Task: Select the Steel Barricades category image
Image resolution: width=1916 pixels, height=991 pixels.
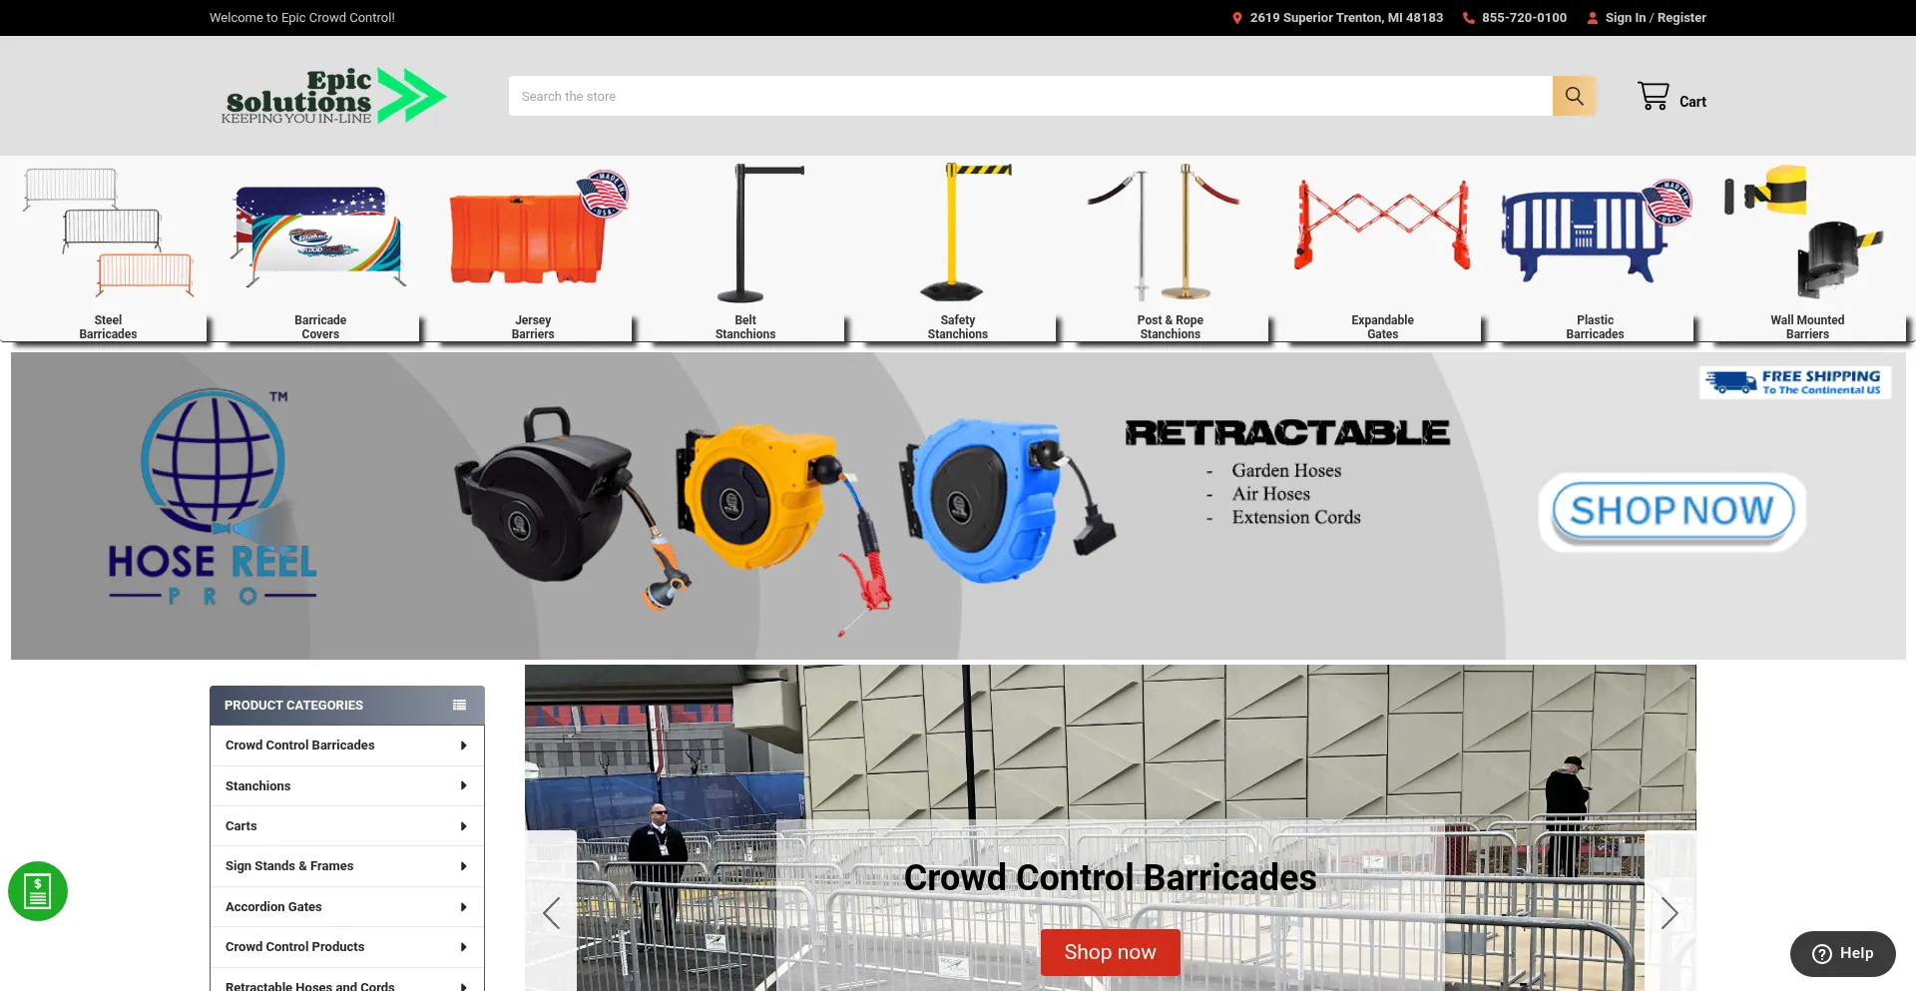Action: (108, 234)
